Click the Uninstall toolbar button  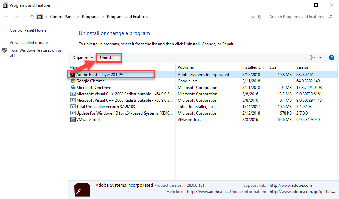(x=108, y=58)
